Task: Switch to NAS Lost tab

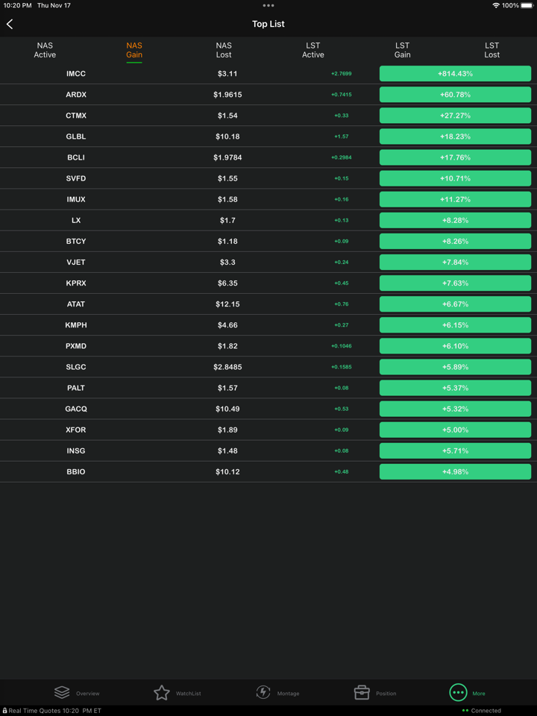Action: click(x=224, y=50)
